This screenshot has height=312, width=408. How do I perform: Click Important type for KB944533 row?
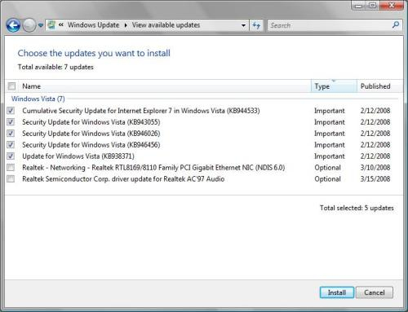click(x=330, y=111)
